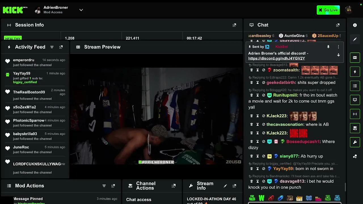Toggle the Stream Preview panel in the sidebar
The width and height of the screenshot is (363, 204).
(355, 58)
